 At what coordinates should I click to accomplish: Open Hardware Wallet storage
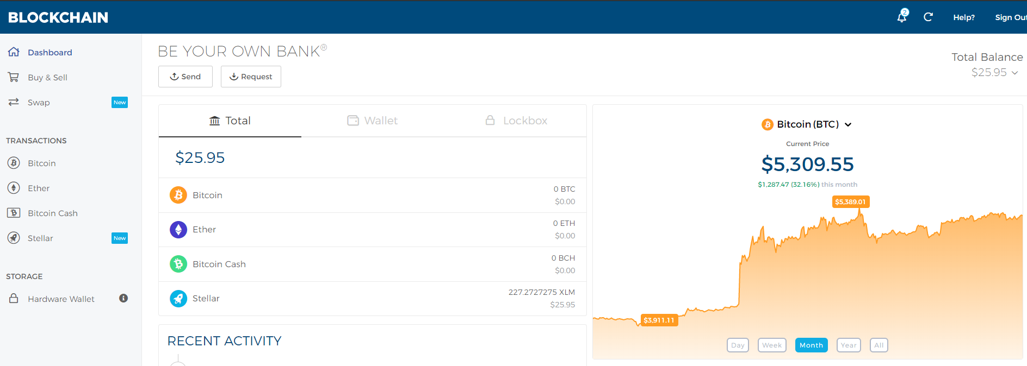[61, 299]
